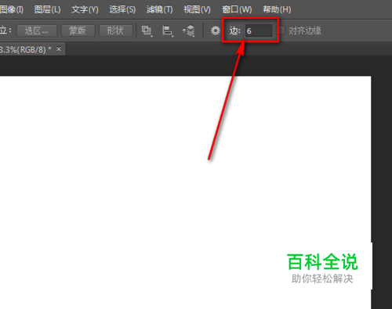This screenshot has width=392, height=309.
Task: Open the 窗口(W) menu
Action: [x=237, y=9]
